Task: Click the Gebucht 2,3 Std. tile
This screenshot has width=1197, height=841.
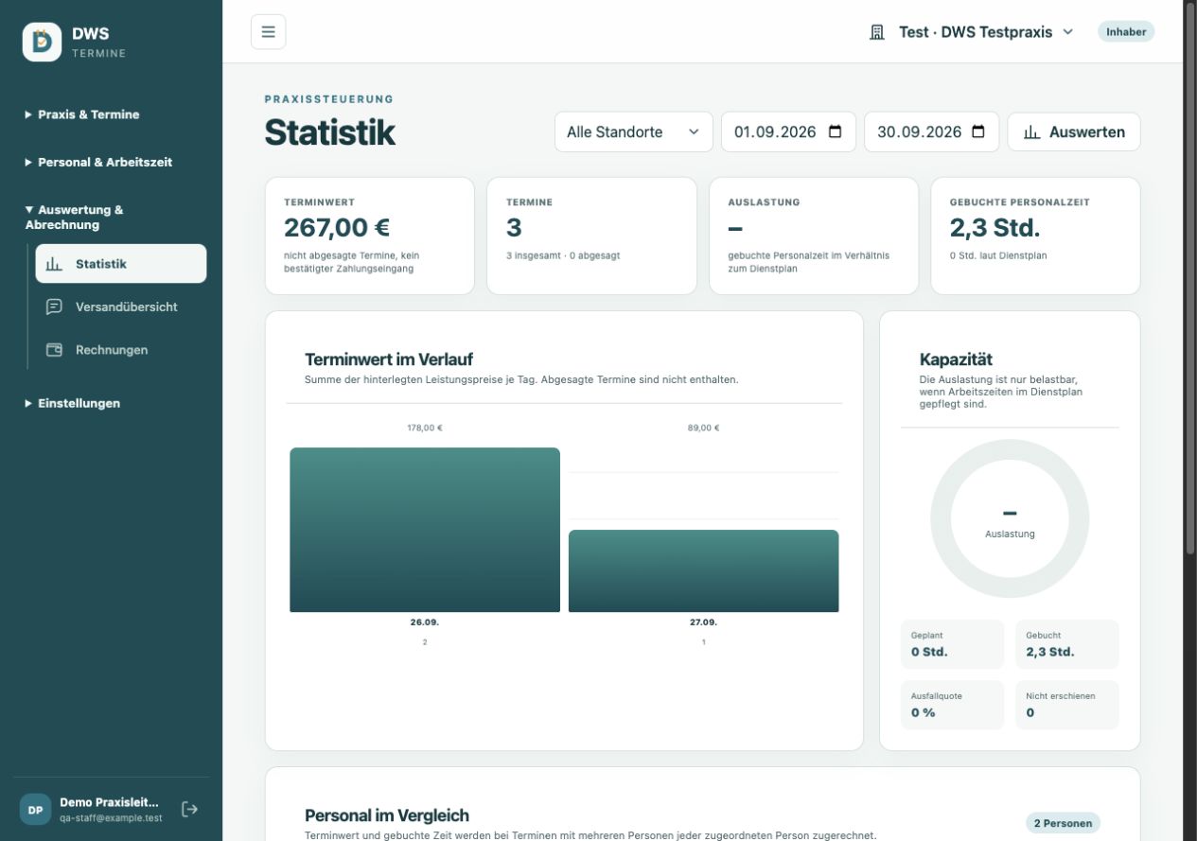Action: point(1067,644)
